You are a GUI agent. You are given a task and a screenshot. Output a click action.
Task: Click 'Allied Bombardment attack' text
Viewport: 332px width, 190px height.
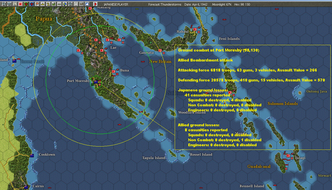pos(205,60)
